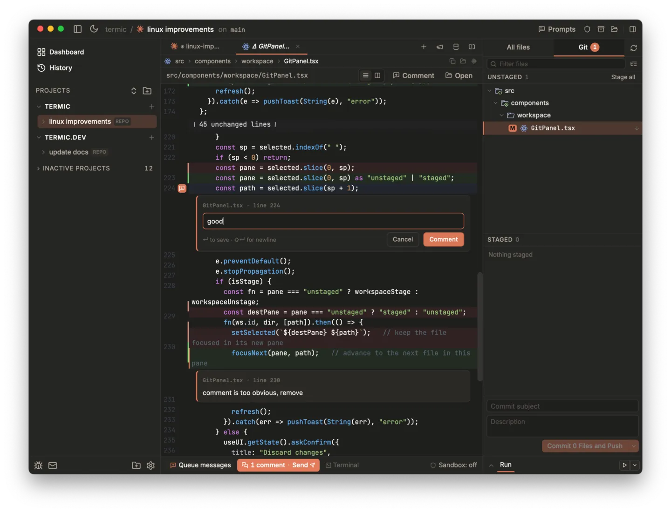Click the megaphone icon in tab bar
671x512 pixels.
pyautogui.click(x=440, y=47)
